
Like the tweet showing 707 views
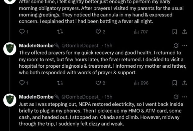[100, 32]
